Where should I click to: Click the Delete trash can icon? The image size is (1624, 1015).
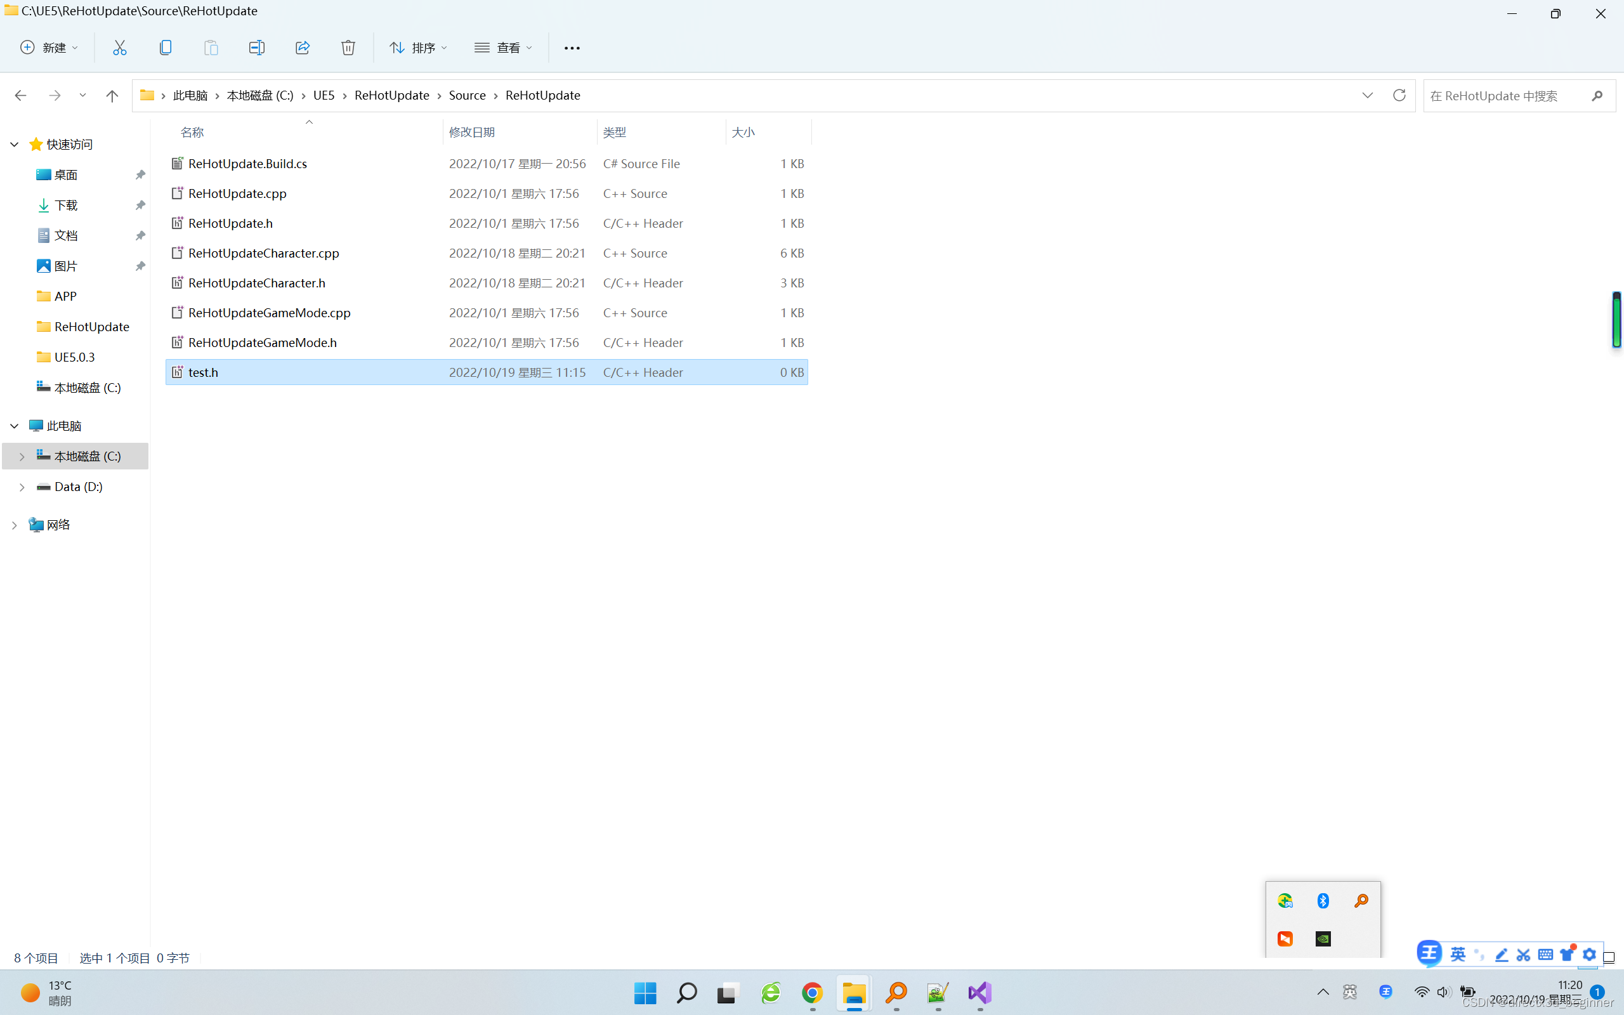point(348,48)
